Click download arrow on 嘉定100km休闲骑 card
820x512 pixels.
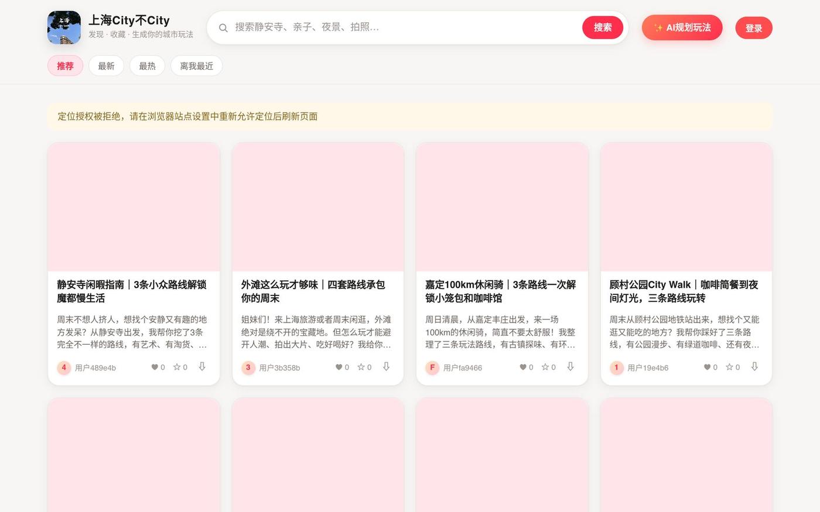pyautogui.click(x=570, y=366)
